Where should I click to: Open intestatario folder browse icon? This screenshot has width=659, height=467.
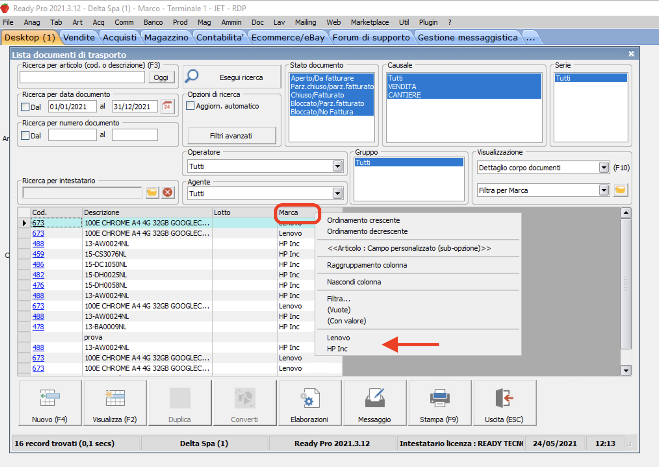(x=152, y=192)
